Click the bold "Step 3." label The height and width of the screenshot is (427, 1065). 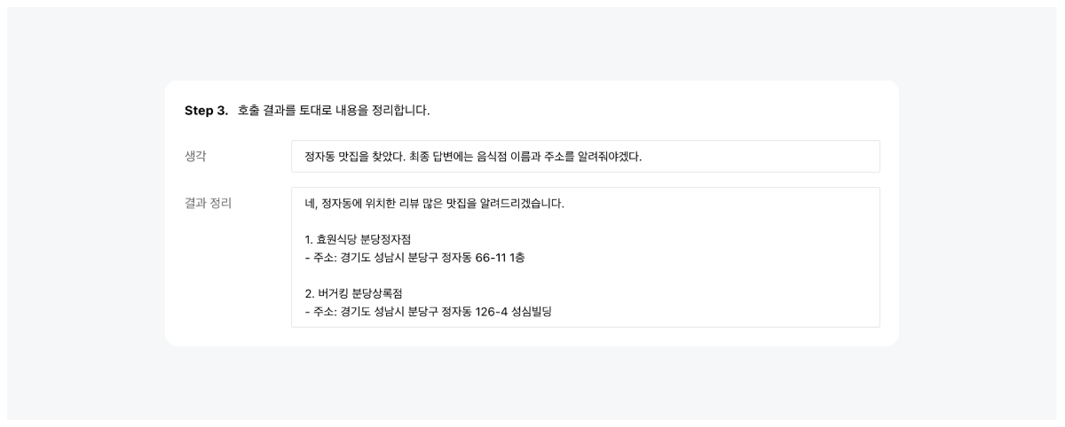206,111
